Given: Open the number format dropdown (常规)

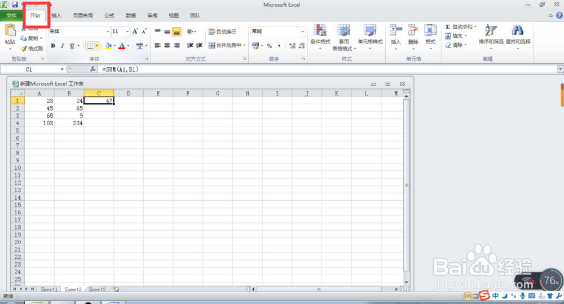Looking at the screenshot, I should [302, 32].
